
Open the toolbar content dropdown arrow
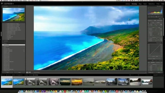[x=146, y=72]
